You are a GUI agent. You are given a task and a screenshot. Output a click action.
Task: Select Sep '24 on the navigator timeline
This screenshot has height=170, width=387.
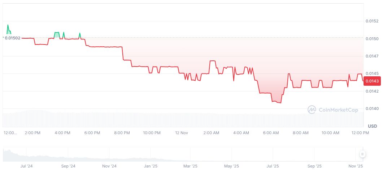coord(68,166)
